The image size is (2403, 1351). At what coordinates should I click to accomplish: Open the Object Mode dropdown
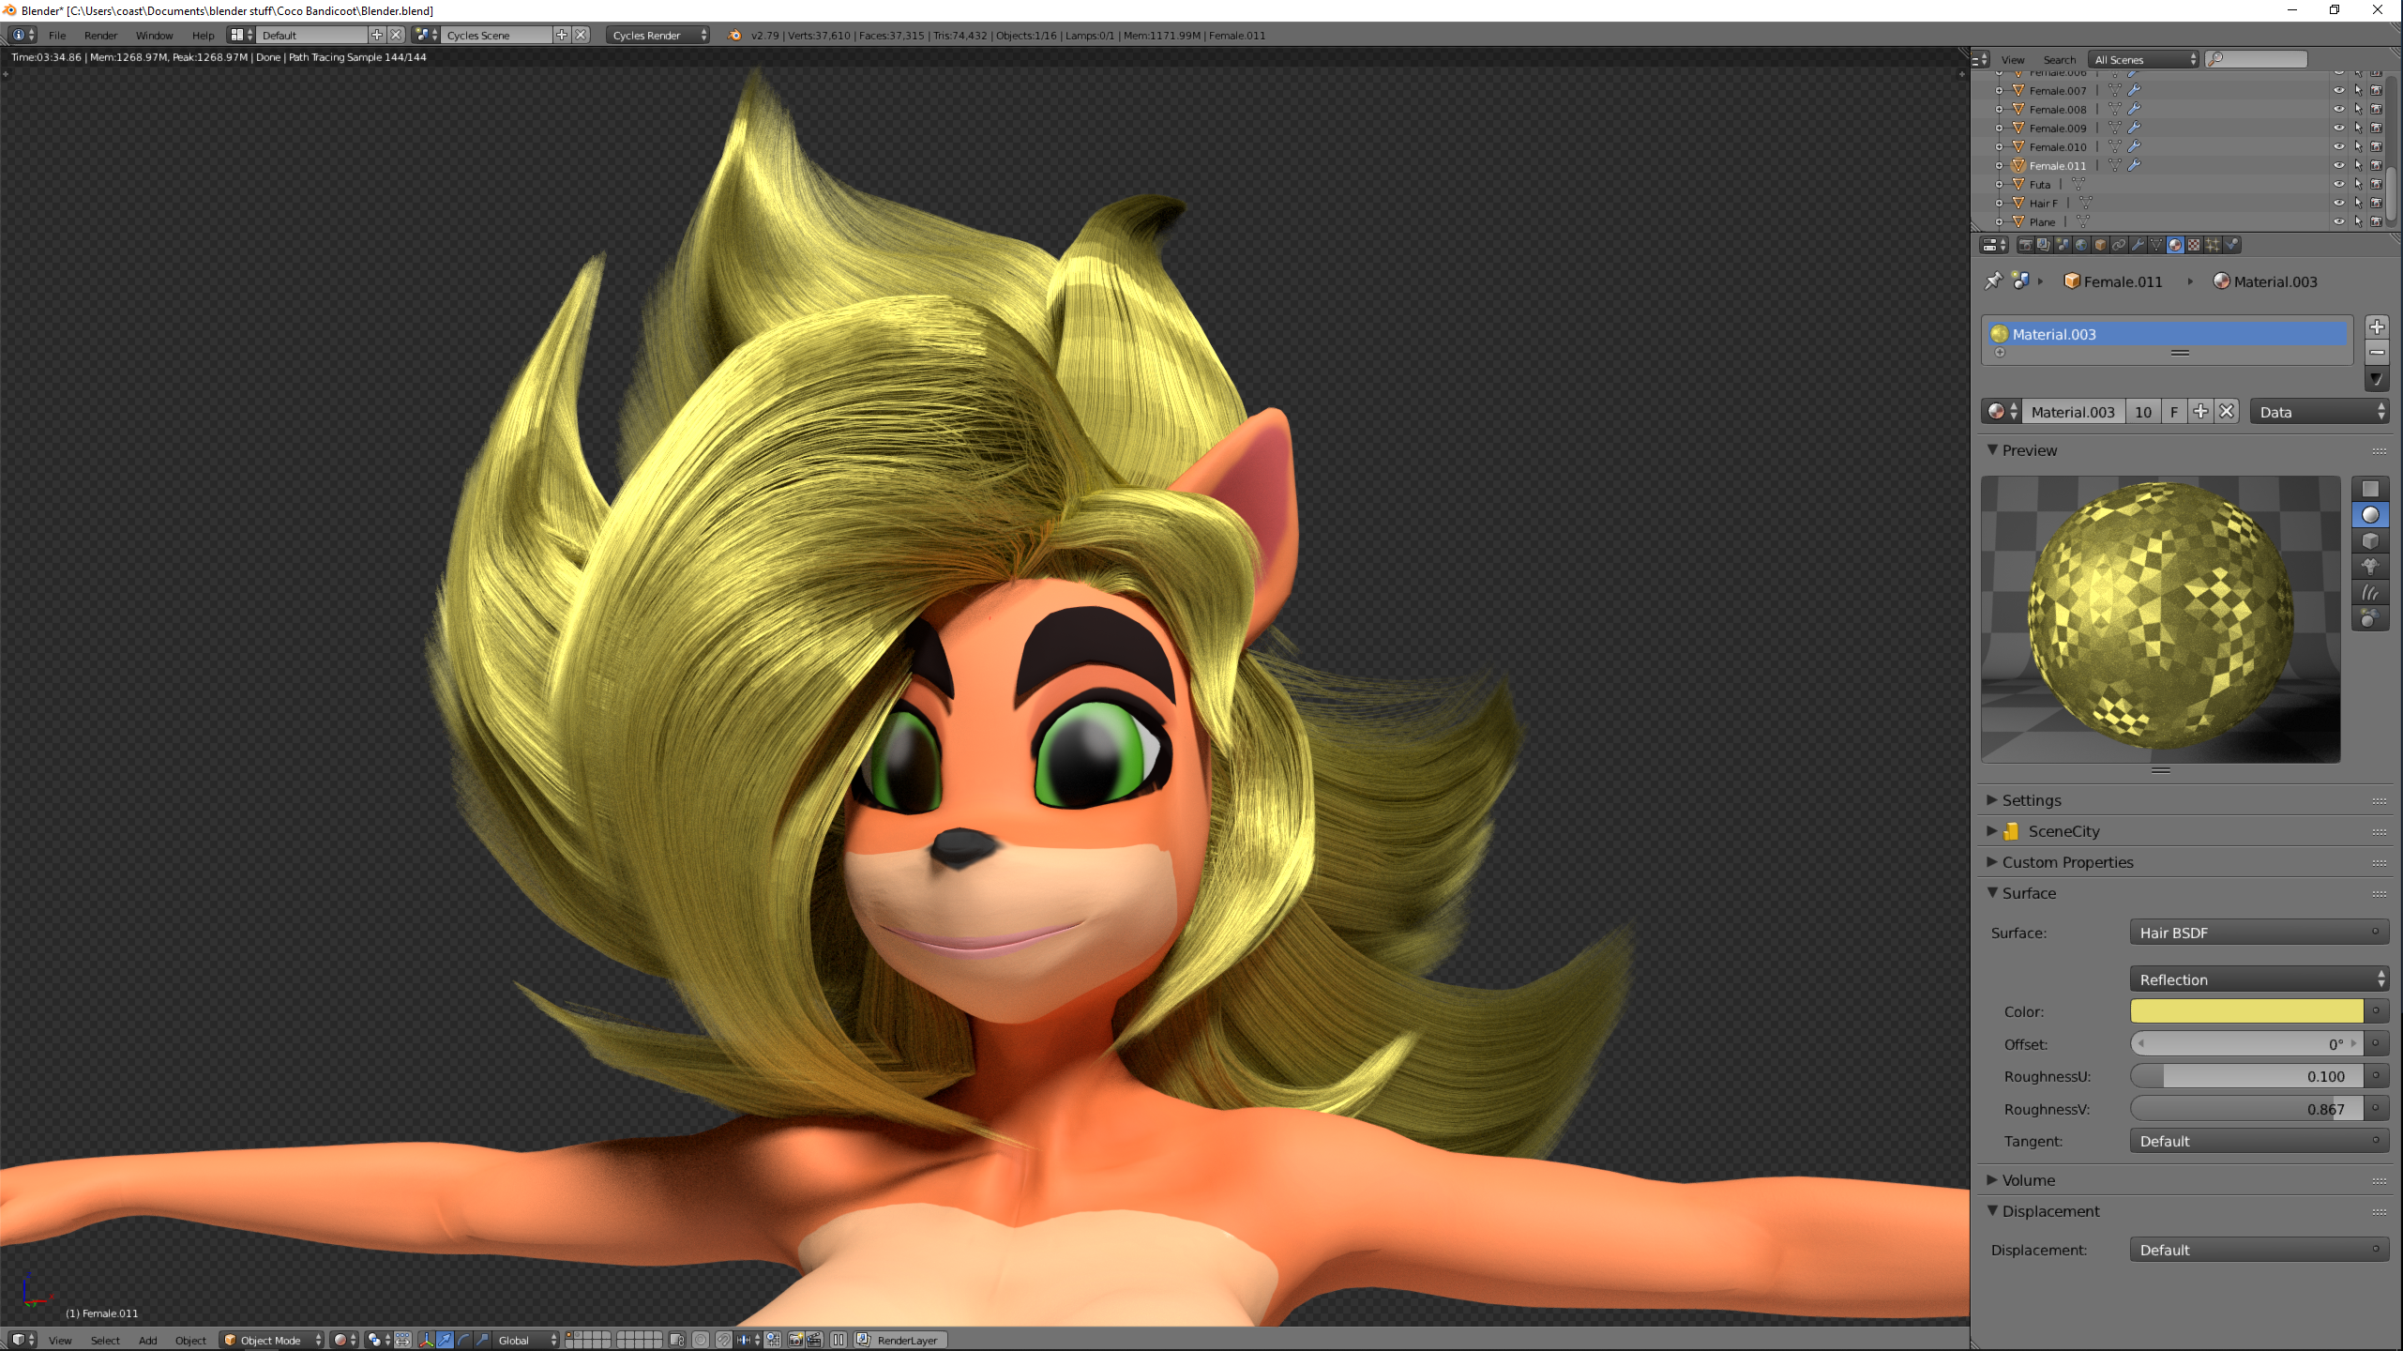tap(272, 1340)
